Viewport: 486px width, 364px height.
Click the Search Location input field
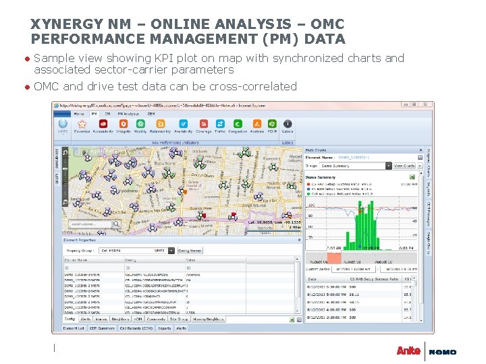point(90,224)
